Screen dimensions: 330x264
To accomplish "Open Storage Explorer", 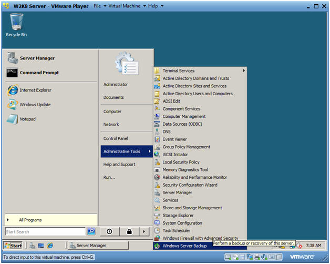I will pyautogui.click(x=200, y=215).
